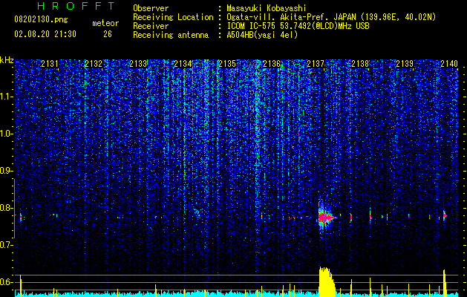Screen dimensions: 467x297
Task: Click the 0.7 kHz axis label
Action: point(6,245)
